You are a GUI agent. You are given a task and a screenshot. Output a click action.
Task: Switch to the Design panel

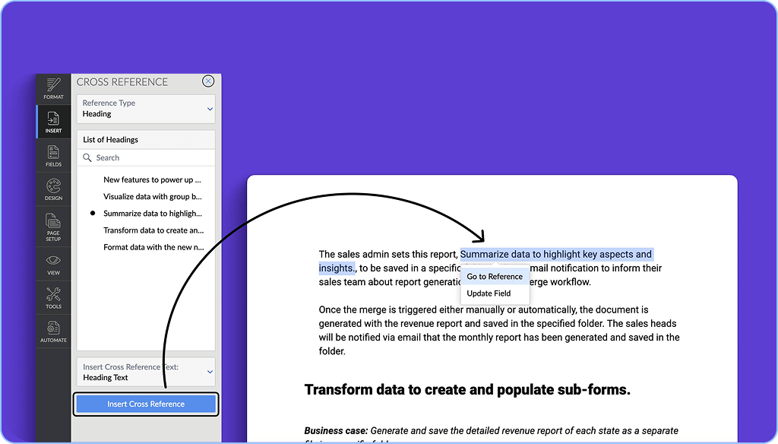[53, 189]
